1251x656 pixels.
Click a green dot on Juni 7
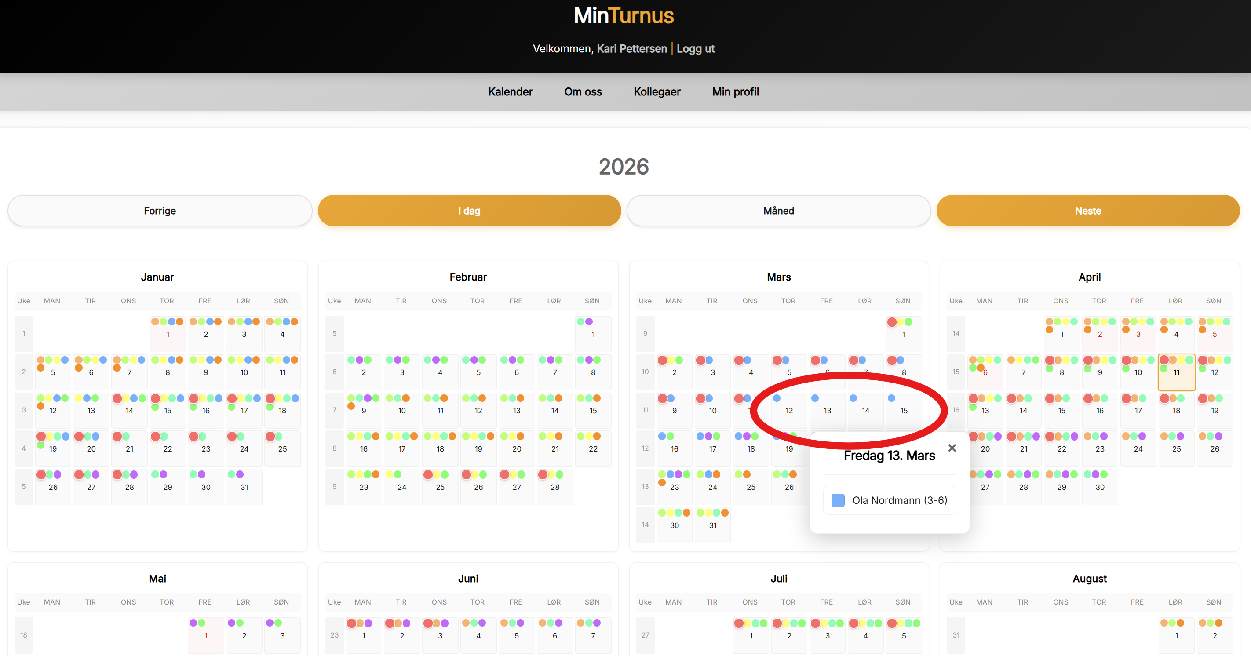coord(589,623)
